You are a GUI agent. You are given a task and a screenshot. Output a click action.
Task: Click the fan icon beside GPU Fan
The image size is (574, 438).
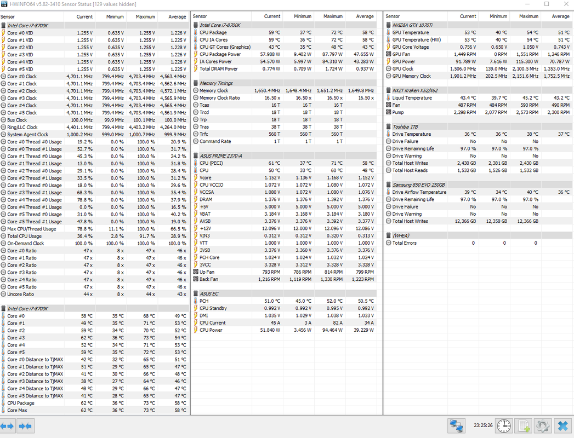388,54
